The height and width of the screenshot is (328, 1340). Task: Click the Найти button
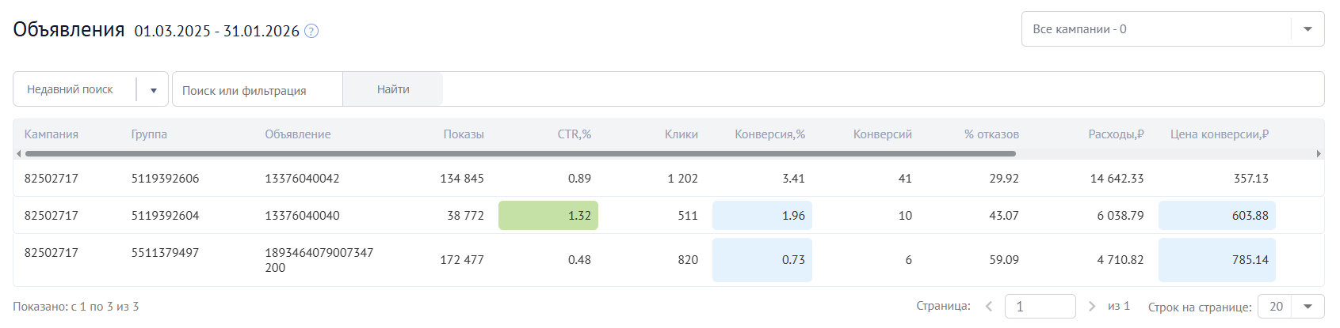(393, 89)
